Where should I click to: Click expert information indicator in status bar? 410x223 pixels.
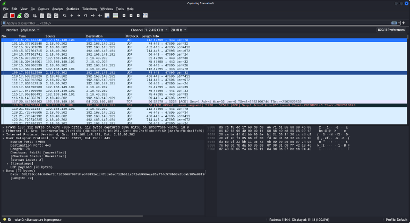[x=4, y=219]
